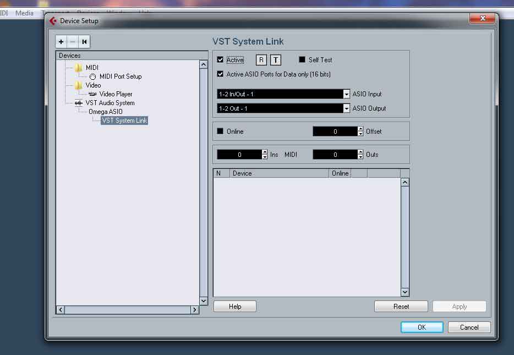Select VST System Link tree item

click(124, 121)
